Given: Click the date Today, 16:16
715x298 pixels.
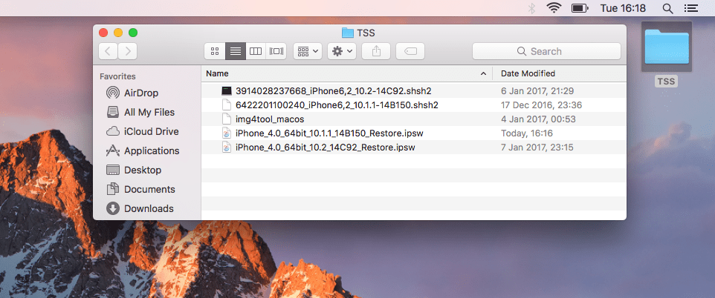Looking at the screenshot, I should tap(527, 133).
